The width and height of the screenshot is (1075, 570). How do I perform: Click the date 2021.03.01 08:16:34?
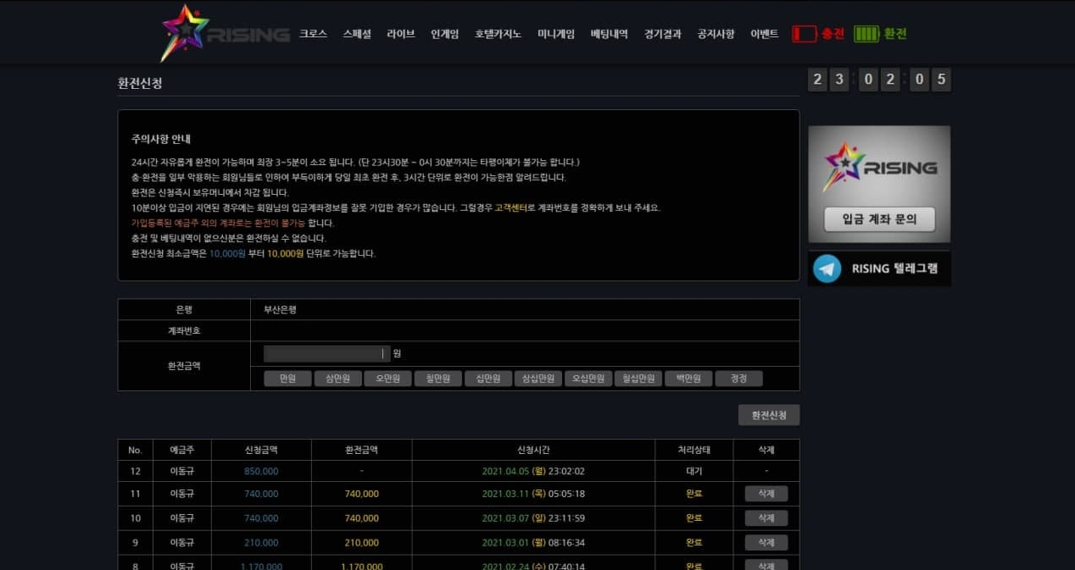[533, 542]
